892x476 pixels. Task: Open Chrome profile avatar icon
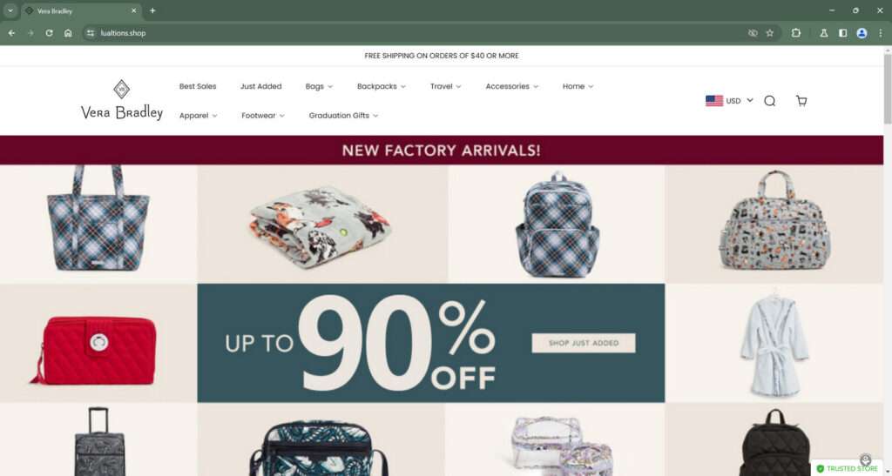pos(862,33)
